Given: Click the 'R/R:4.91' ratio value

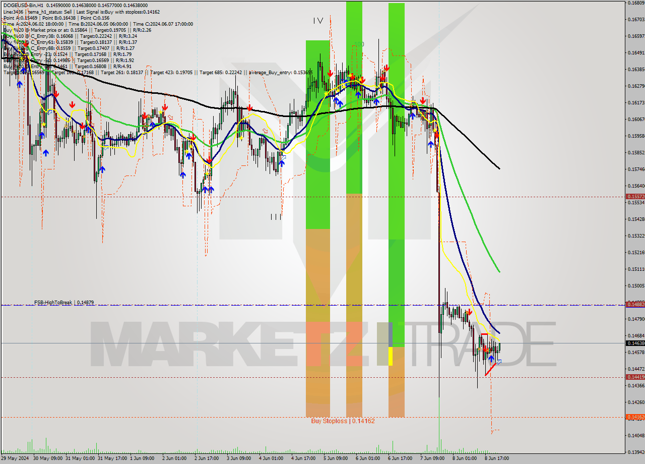Looking at the screenshot, I should point(121,66).
